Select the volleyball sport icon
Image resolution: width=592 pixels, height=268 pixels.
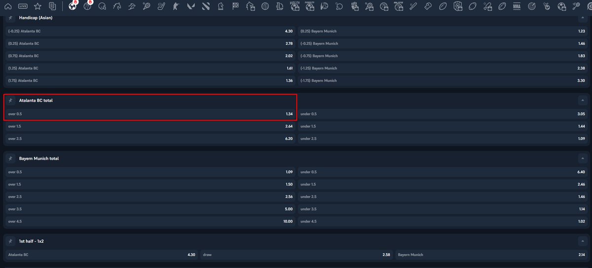click(x=265, y=6)
